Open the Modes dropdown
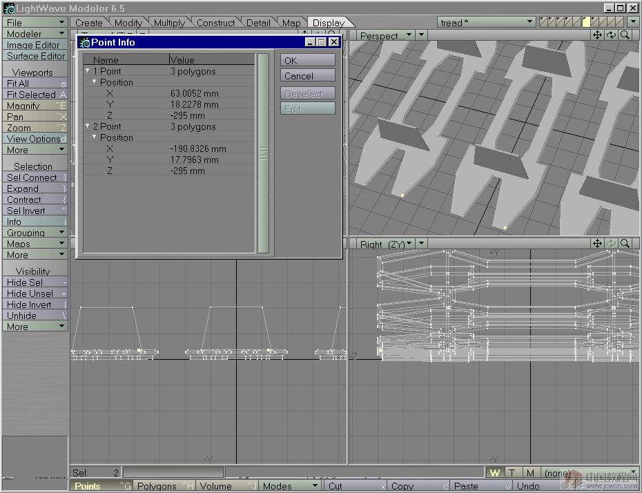 [291, 486]
